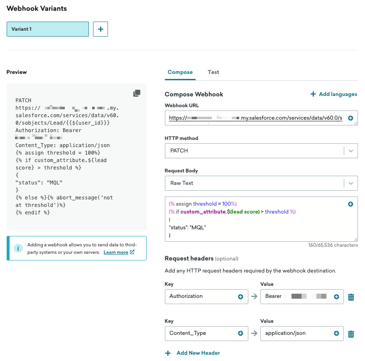
Task: Click the plus icon beside Add New Header
Action: 168,353
